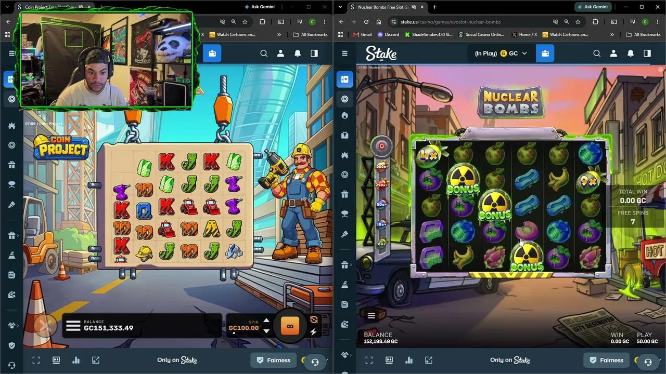666x374 pixels.
Task: Show hidden bookmarks overflow in Nuclear Bombs window
Action: (x=612, y=34)
